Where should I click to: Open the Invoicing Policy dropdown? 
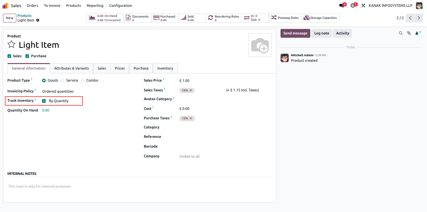[x=88, y=91]
